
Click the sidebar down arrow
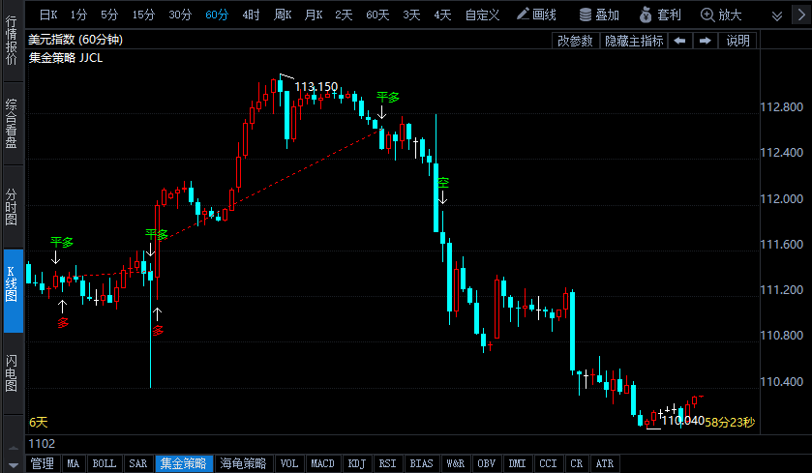[14, 464]
